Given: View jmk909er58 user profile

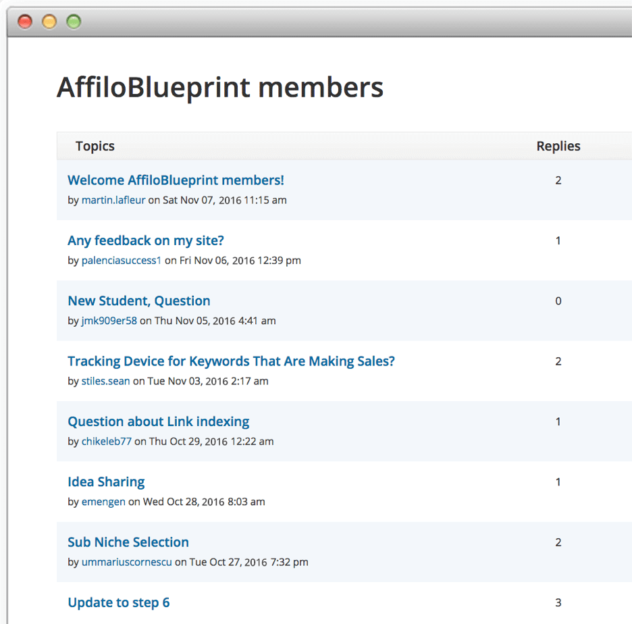Looking at the screenshot, I should click(x=109, y=321).
